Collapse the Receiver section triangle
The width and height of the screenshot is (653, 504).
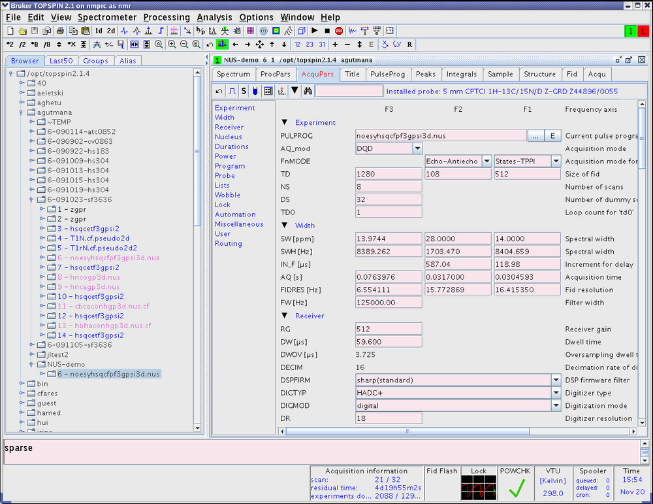tap(284, 316)
